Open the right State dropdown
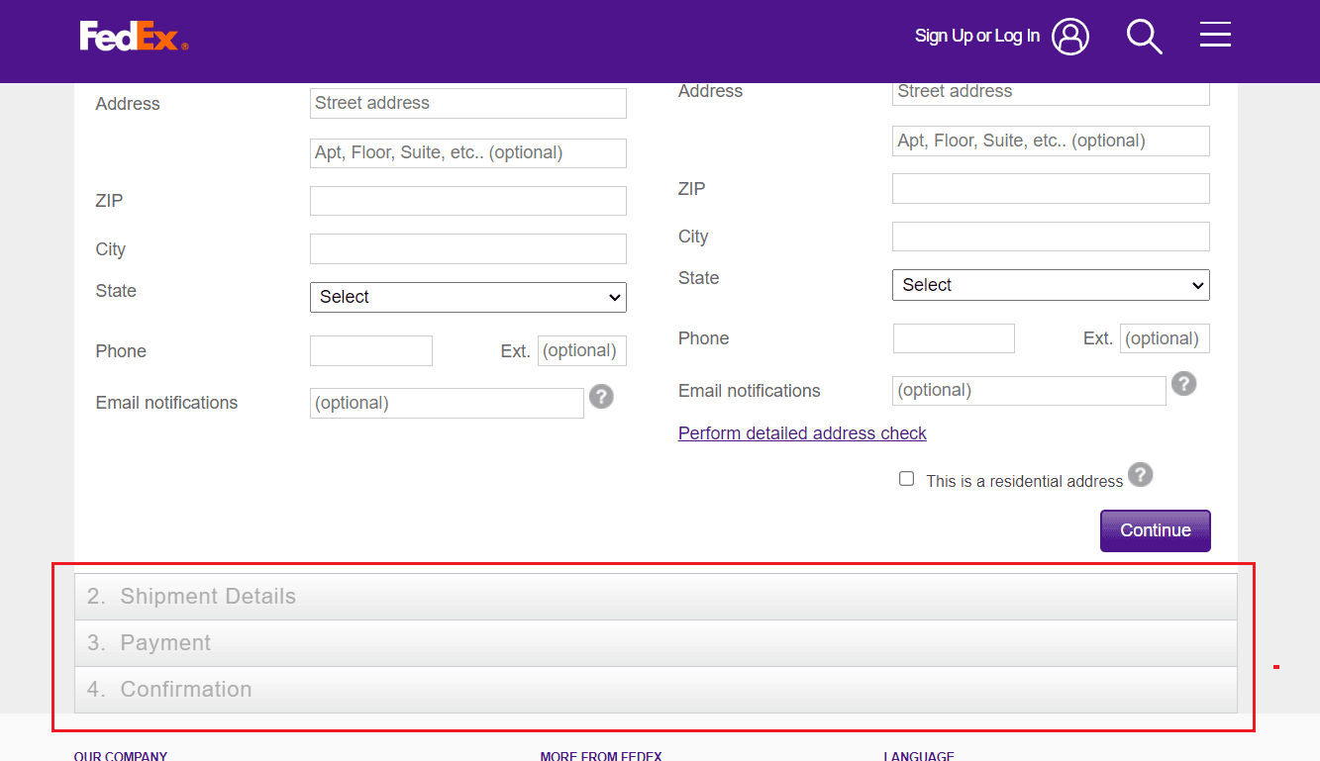This screenshot has width=1320, height=761. (1051, 285)
